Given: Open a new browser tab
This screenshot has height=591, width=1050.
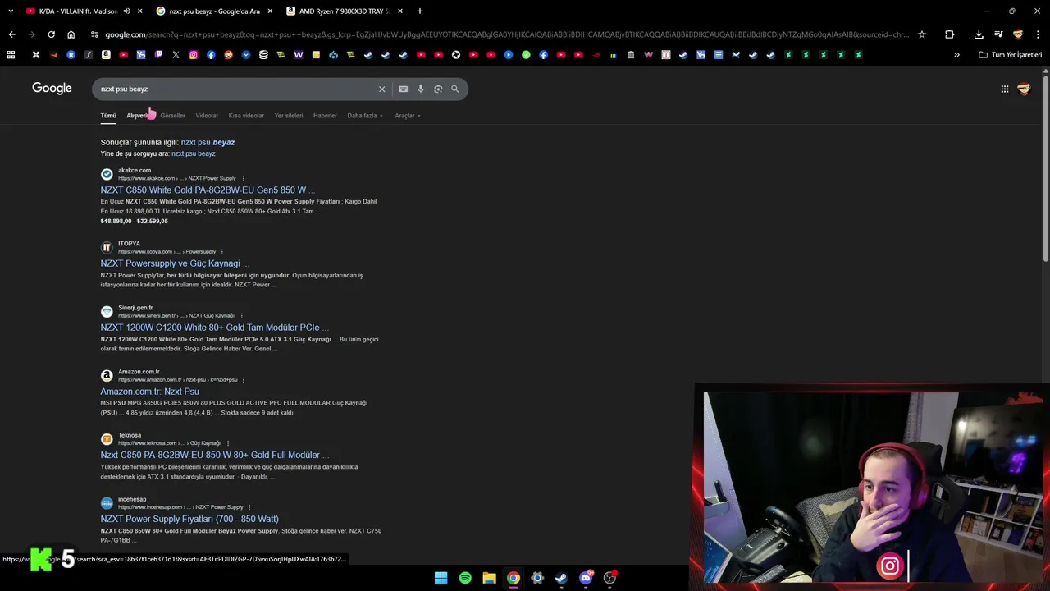Looking at the screenshot, I should pyautogui.click(x=420, y=11).
